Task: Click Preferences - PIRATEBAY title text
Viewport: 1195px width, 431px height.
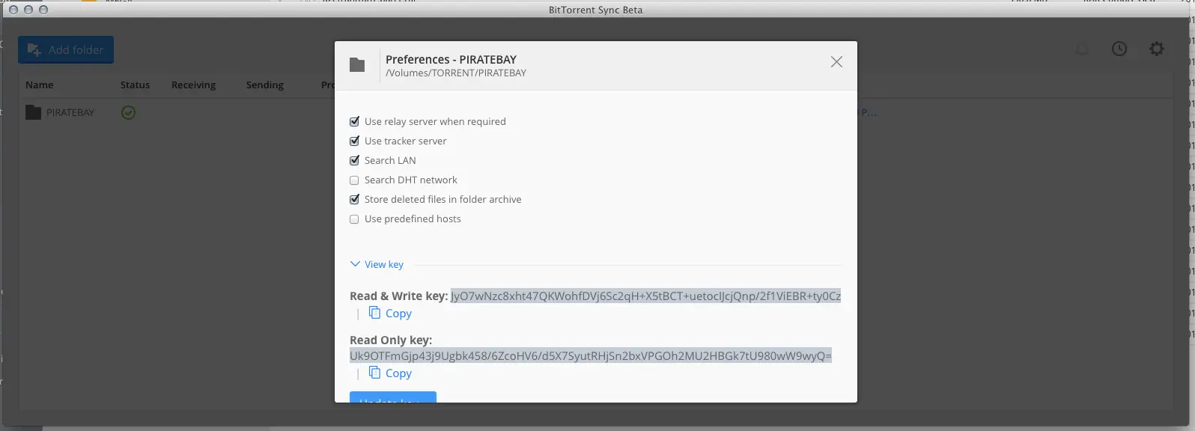Action: [451, 59]
